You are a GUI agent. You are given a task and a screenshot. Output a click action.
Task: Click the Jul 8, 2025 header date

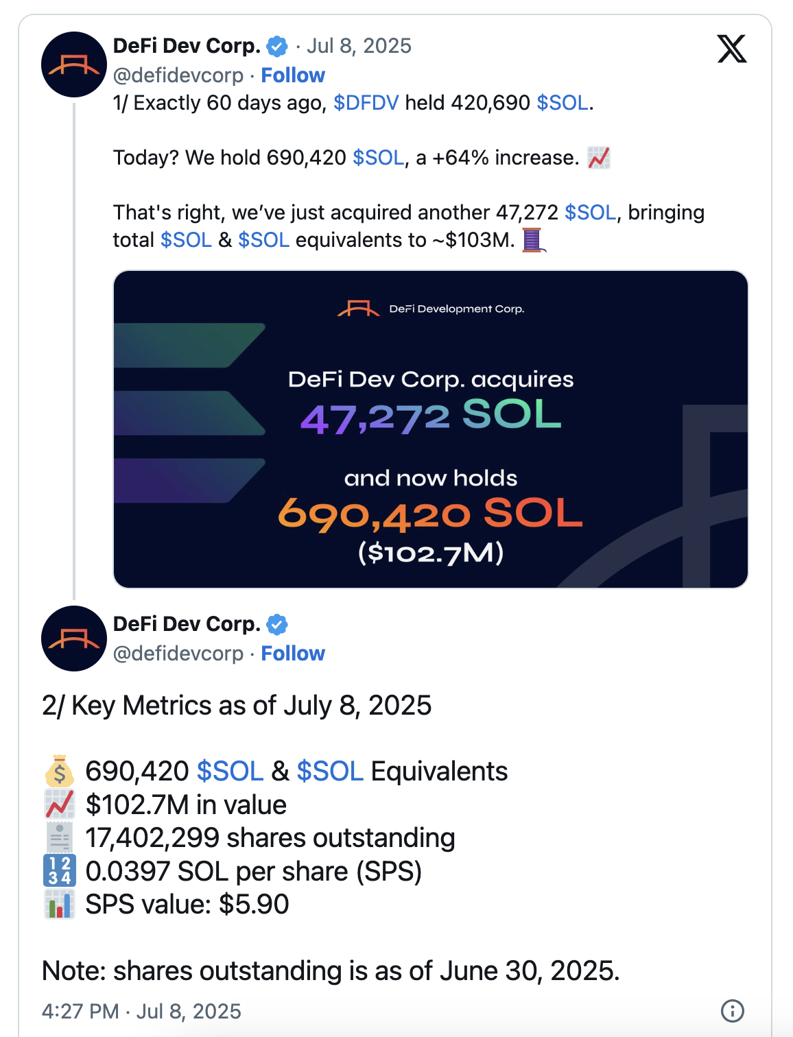tap(359, 46)
